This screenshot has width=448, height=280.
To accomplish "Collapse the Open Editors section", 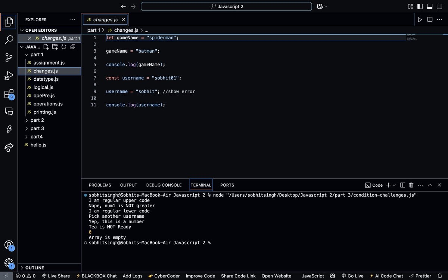I will [22, 30].
